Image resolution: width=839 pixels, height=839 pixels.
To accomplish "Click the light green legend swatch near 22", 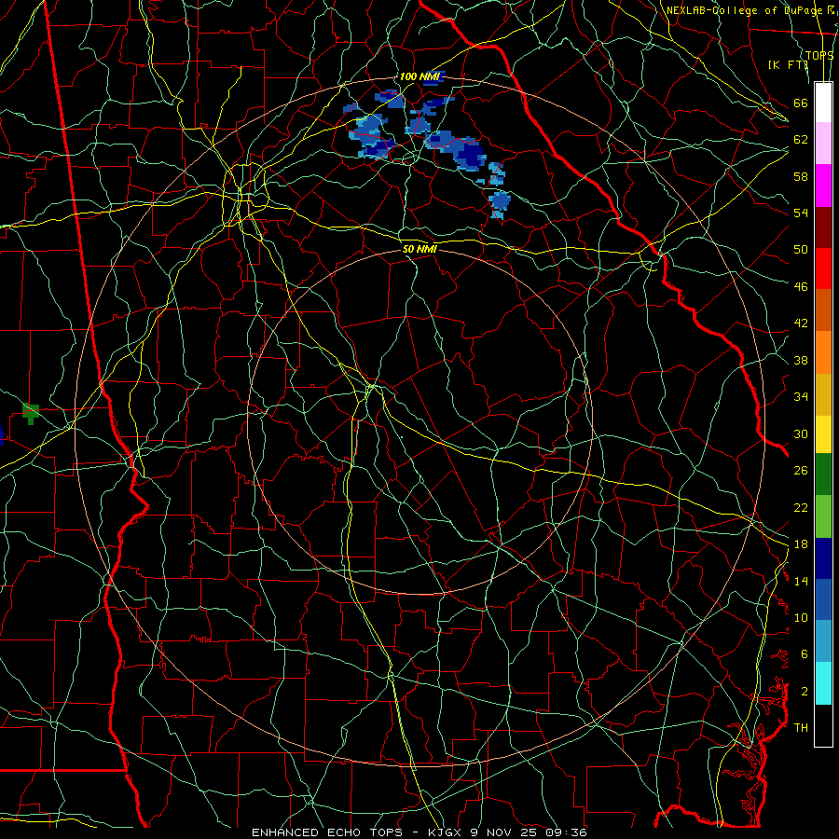I will (823, 516).
